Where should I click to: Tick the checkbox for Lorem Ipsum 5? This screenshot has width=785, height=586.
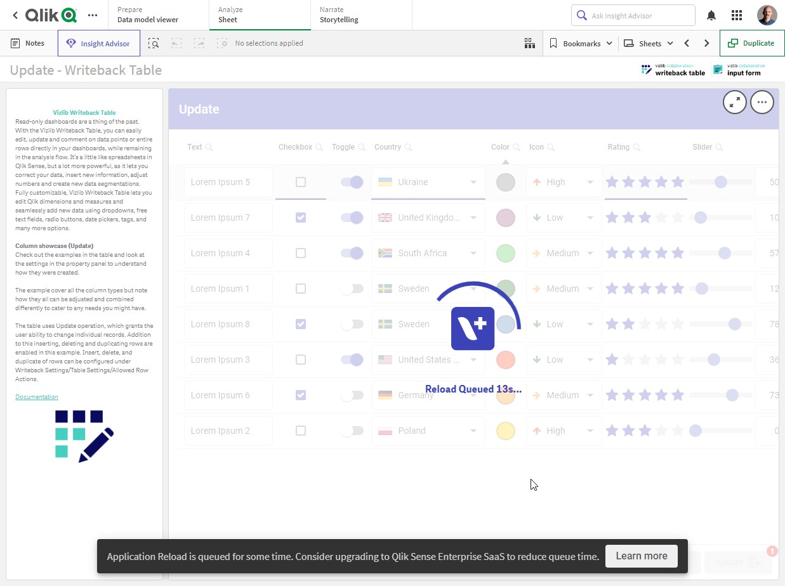(x=301, y=182)
